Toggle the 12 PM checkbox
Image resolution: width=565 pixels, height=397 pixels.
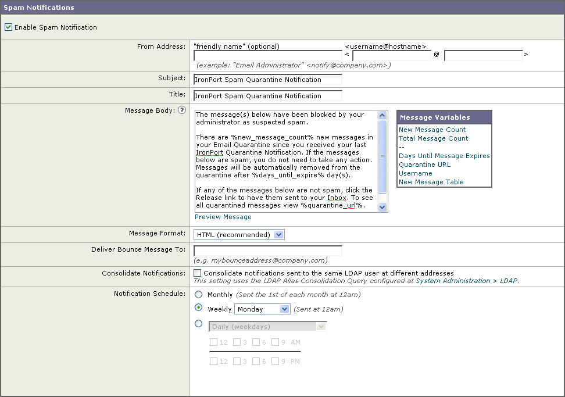point(214,361)
